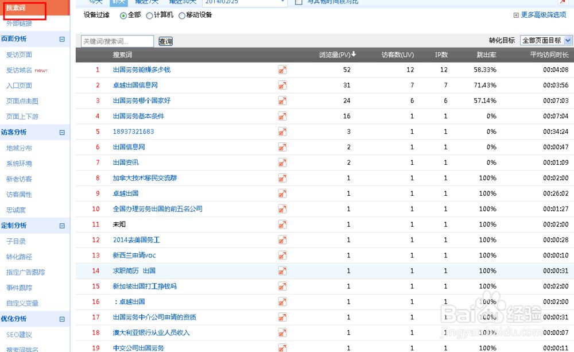Viewport: 574px width, 352px height.
Task: Click the red pin icon at top right
Action: (x=564, y=3)
